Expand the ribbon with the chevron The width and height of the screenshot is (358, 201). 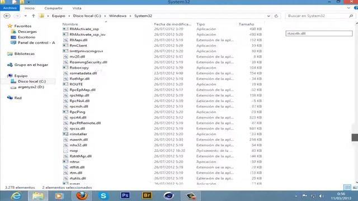[x=348, y=8]
